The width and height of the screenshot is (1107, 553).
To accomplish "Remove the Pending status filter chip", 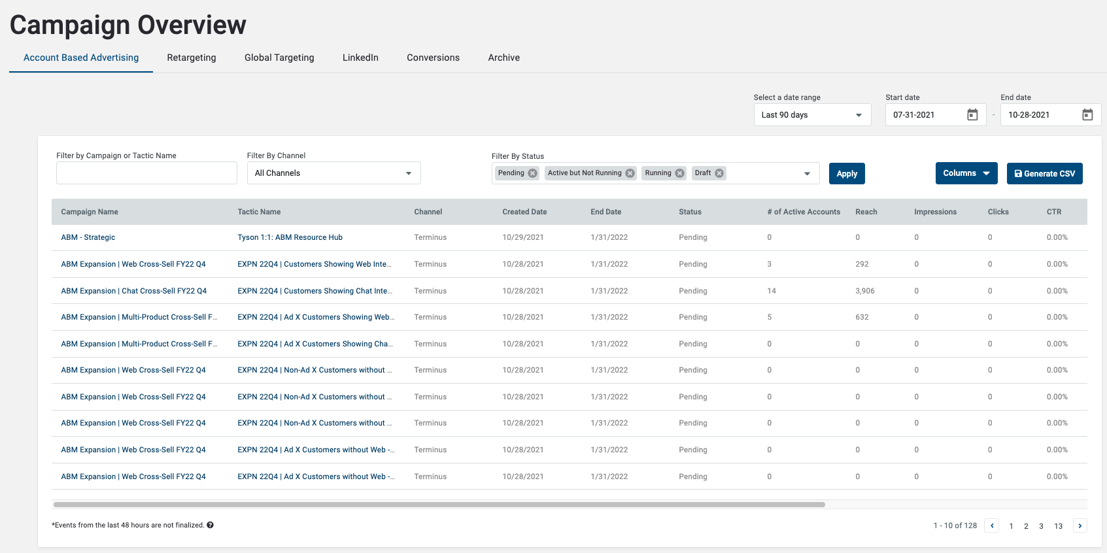I will coord(532,173).
